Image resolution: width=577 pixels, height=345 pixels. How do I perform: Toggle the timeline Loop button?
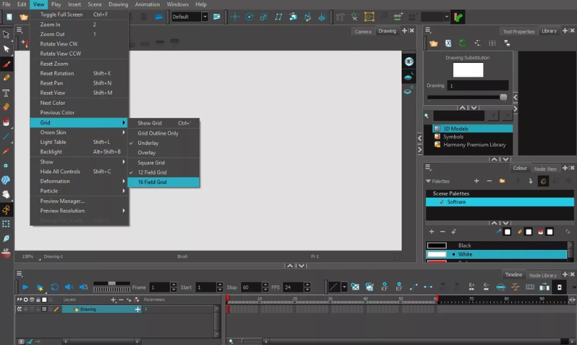[x=55, y=287]
